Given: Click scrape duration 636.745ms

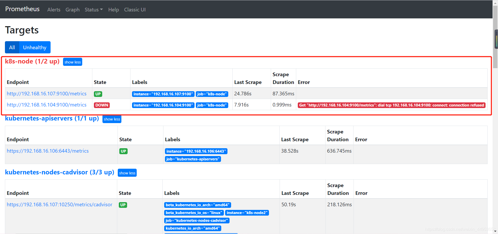Looking at the screenshot, I should pos(339,151).
